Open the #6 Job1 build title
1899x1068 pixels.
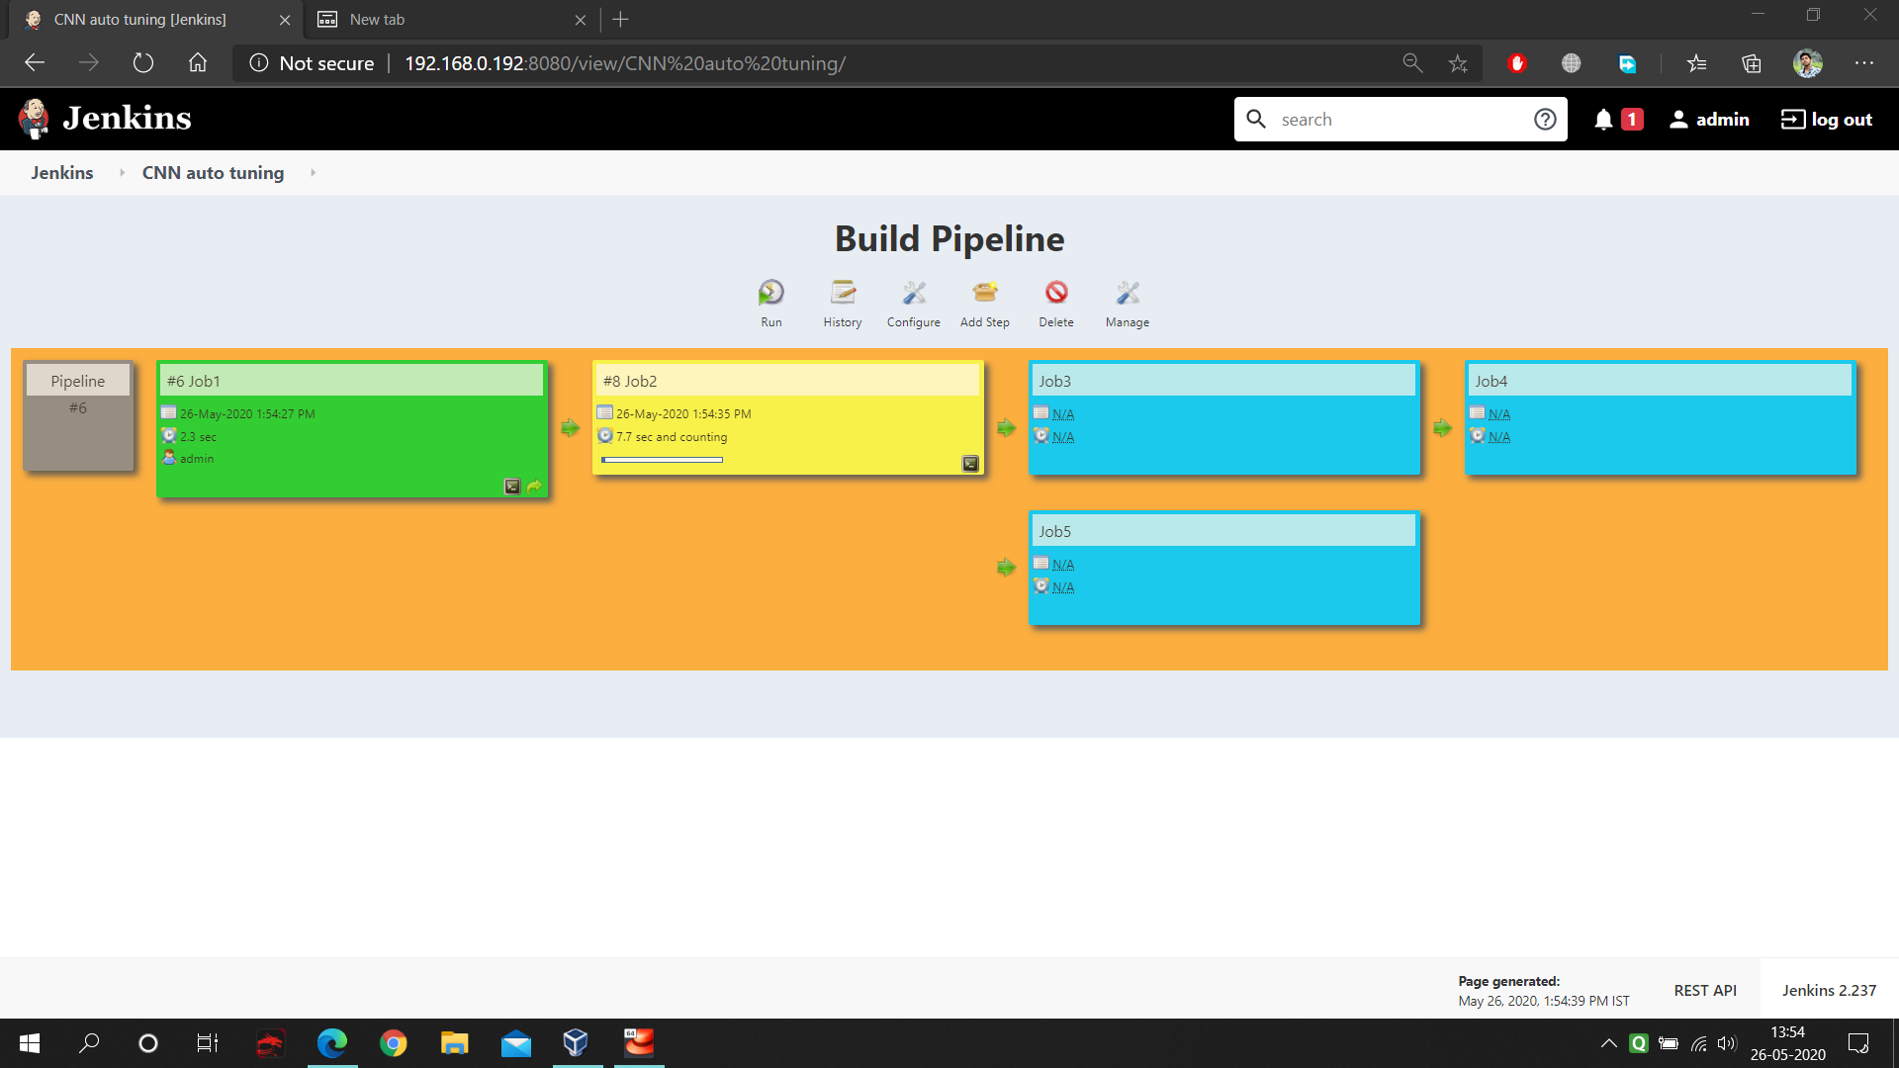click(194, 381)
